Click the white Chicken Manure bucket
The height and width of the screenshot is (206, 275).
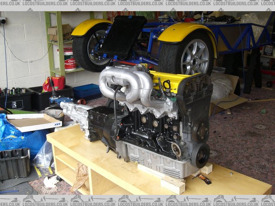(x=69, y=58)
